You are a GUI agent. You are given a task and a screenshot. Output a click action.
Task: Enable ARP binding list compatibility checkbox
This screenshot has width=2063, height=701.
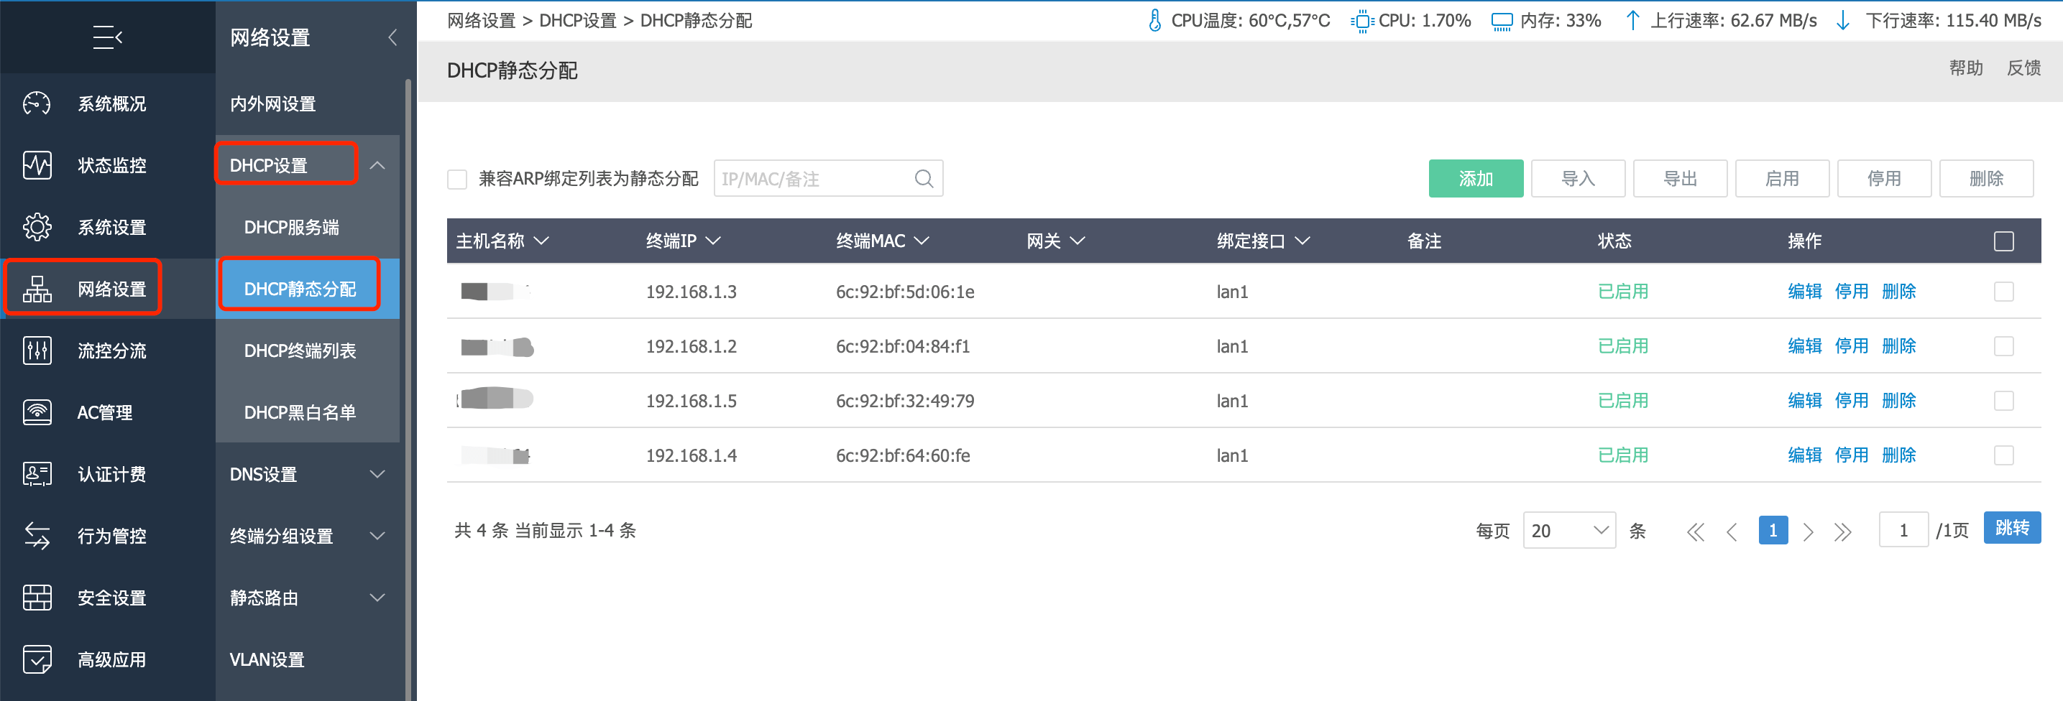[x=457, y=180]
